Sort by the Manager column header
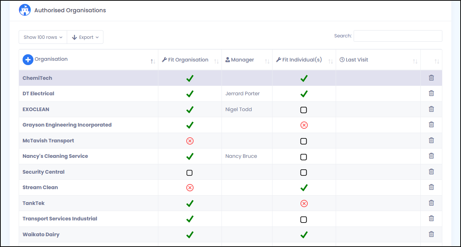Viewport: 461px width, 247px height. (242, 60)
